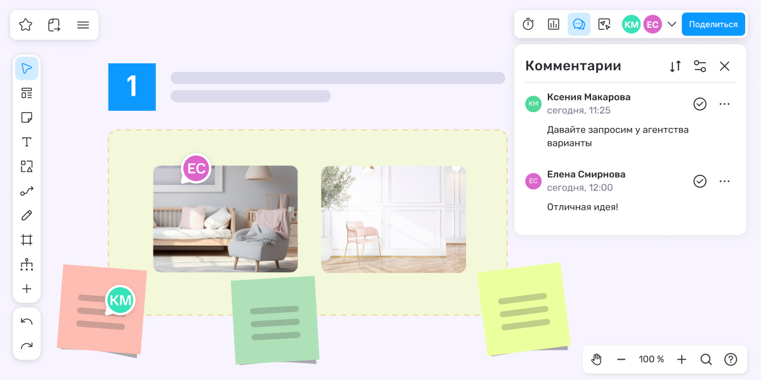761x380 pixels.
Task: Toggle the comments panel icon
Action: pos(578,24)
